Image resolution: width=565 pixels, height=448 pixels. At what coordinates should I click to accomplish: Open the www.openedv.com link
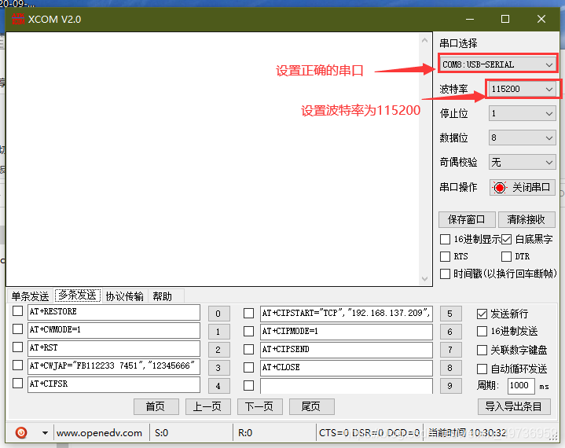pos(100,433)
